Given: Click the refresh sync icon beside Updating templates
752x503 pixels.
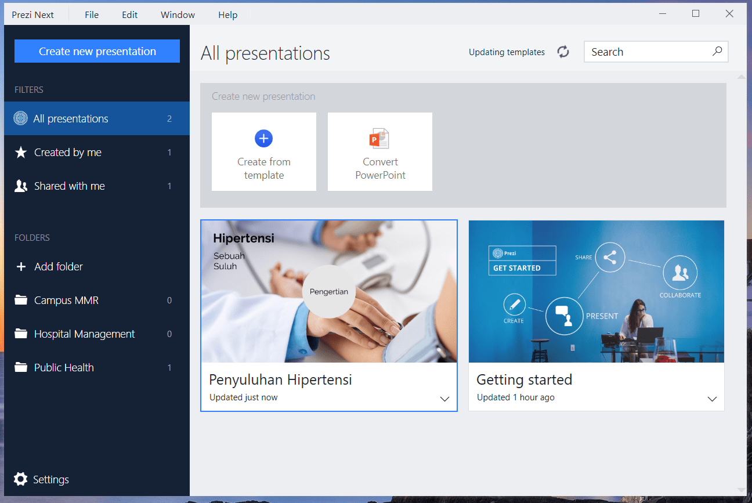Looking at the screenshot, I should (x=563, y=52).
